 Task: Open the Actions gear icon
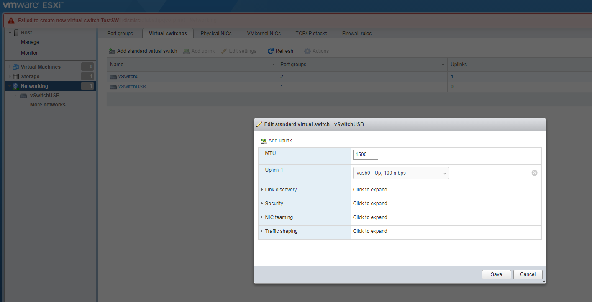pos(308,51)
